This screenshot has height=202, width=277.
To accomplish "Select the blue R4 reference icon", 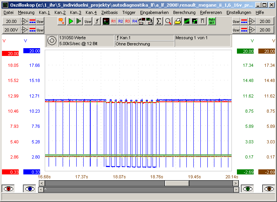I will tap(134, 21).
